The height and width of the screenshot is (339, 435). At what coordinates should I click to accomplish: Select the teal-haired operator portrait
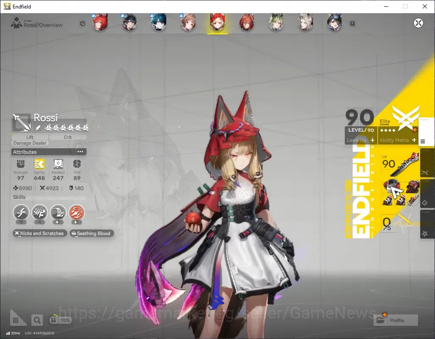[159, 22]
